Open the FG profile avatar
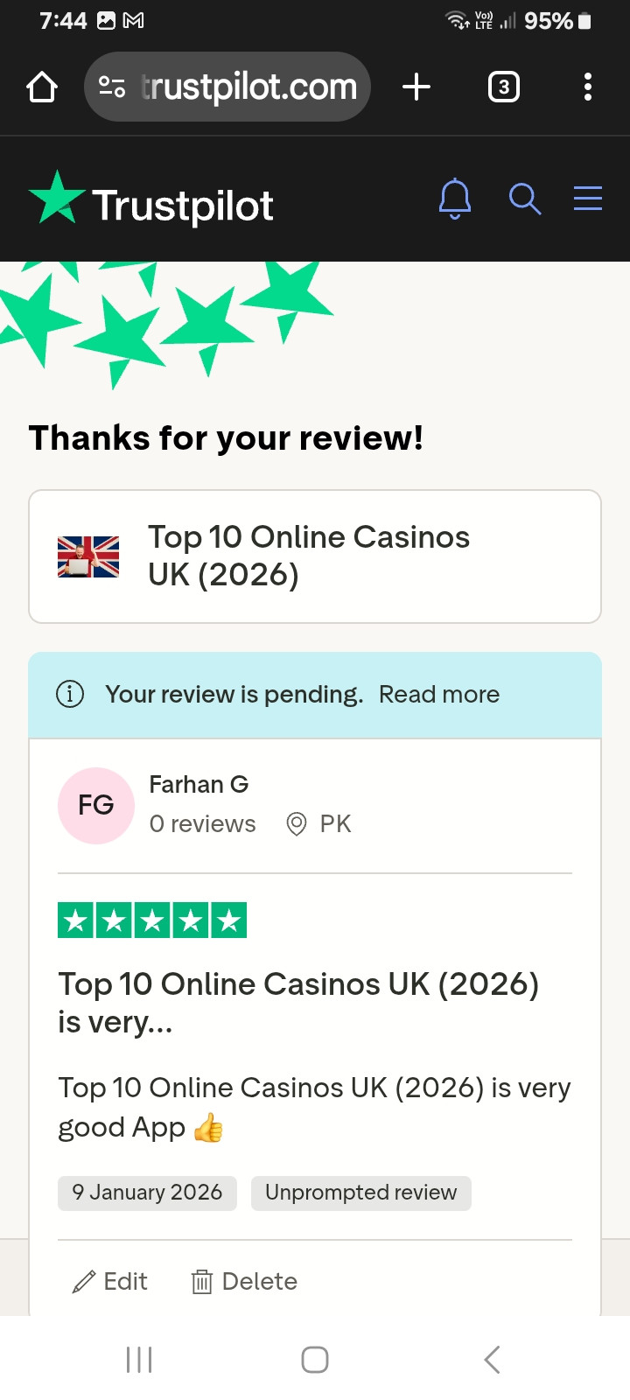630x1400 pixels. 96,806
